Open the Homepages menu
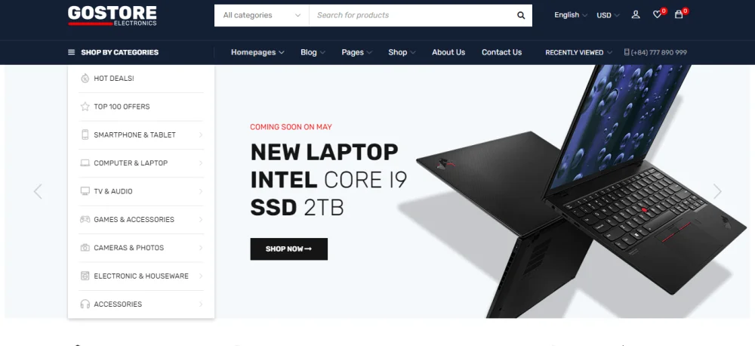Image resolution: width=755 pixels, height=346 pixels. 257,53
